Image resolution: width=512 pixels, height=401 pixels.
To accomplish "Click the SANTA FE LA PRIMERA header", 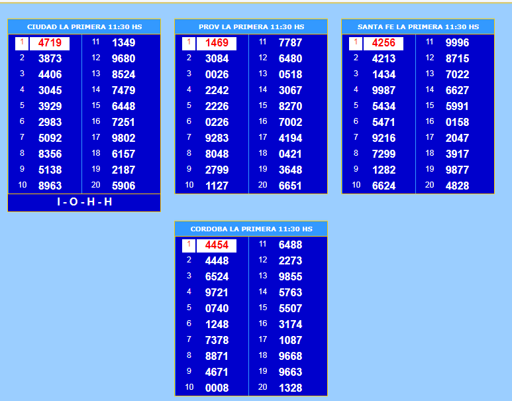I will (418, 27).
